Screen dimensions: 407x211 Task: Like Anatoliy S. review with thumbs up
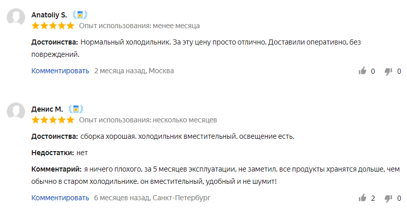(362, 71)
